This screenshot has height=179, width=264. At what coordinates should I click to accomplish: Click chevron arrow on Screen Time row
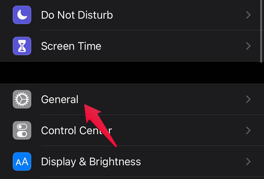pos(248,46)
